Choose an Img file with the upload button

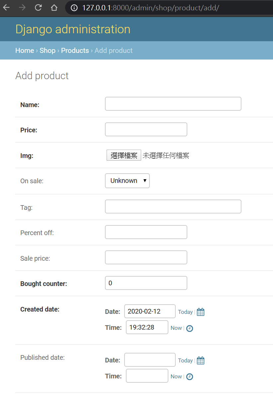pyautogui.click(x=124, y=155)
